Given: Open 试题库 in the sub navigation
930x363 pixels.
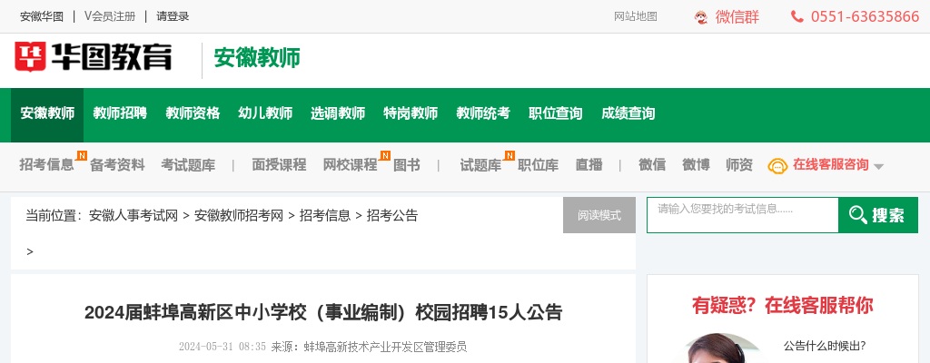Looking at the screenshot, I should [480, 165].
